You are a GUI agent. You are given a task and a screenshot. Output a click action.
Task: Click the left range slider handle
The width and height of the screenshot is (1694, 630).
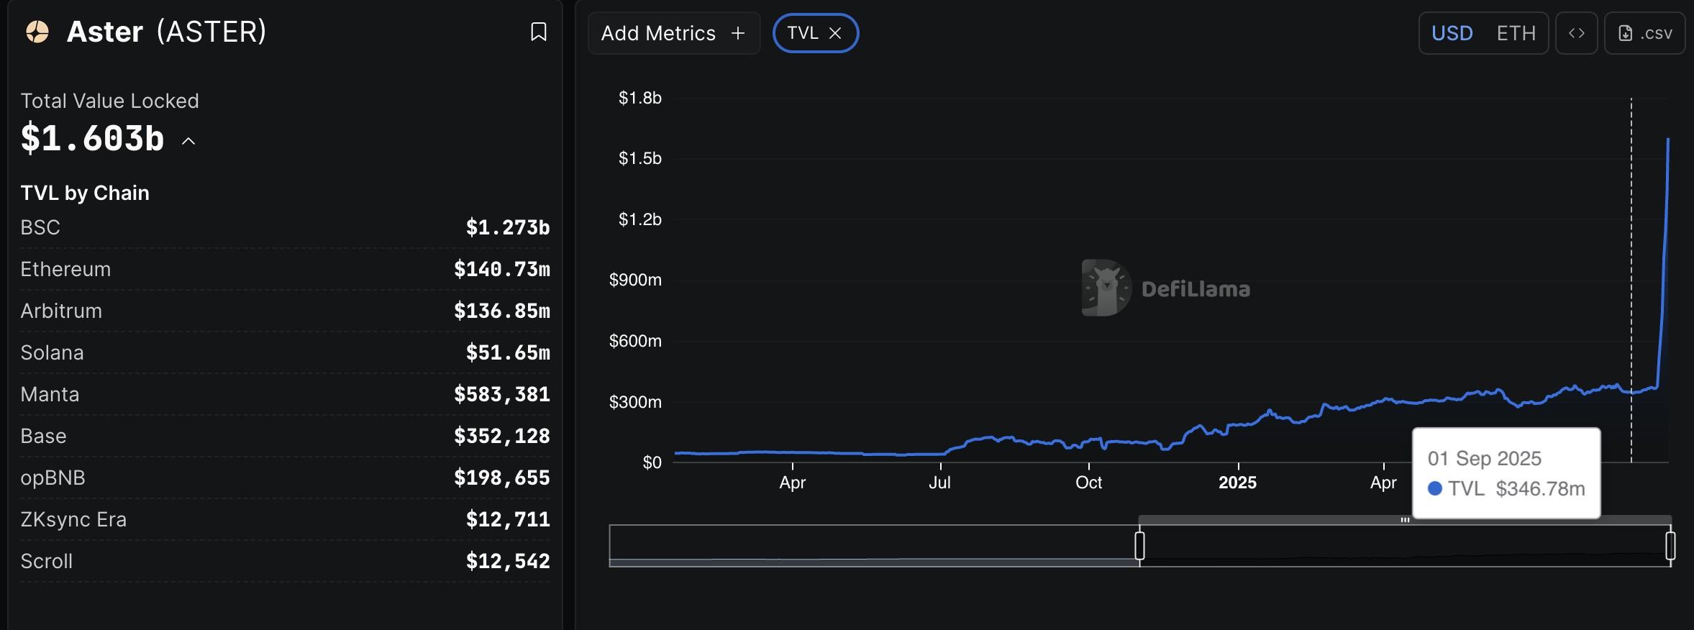[1139, 545]
